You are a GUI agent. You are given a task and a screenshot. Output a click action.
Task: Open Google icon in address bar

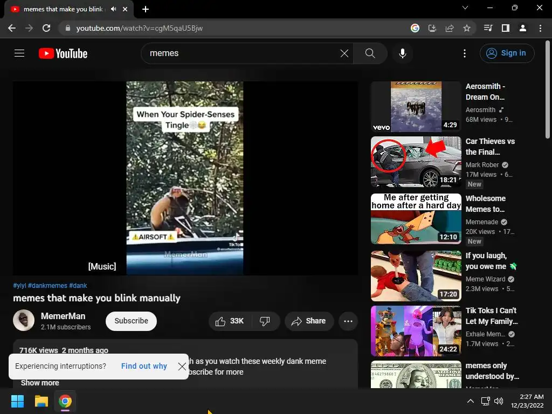pos(415,28)
